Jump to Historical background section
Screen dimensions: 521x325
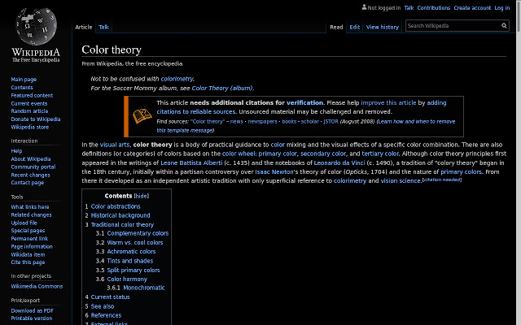click(x=120, y=215)
